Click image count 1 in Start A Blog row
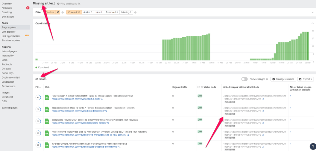This screenshot has width=316, height=151. coord(291,96)
